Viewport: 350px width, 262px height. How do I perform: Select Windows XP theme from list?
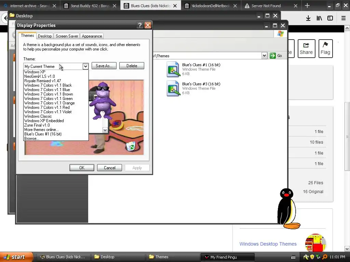[x=56, y=72]
